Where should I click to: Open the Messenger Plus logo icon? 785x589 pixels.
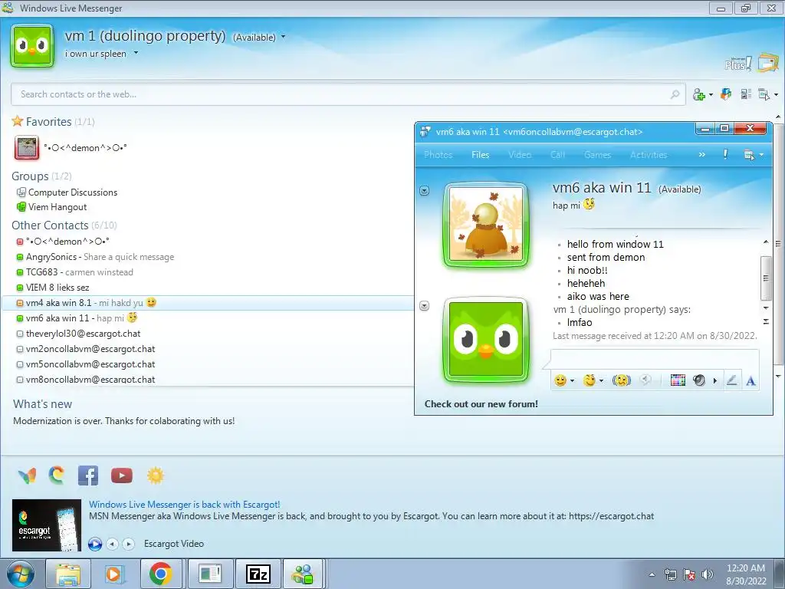(x=738, y=64)
